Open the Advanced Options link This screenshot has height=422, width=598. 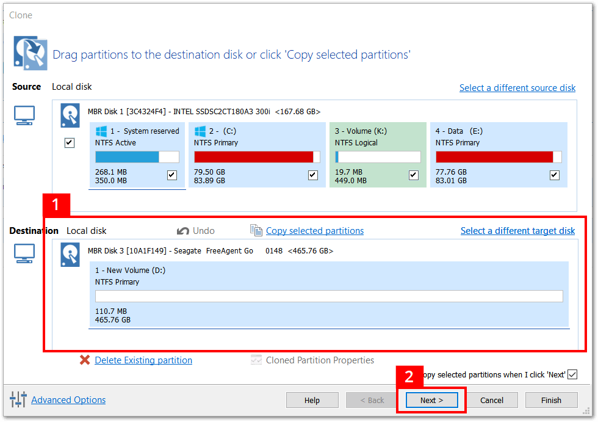[68, 400]
